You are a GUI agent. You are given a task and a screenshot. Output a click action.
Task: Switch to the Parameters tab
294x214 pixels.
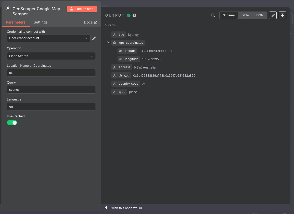[x=16, y=22]
